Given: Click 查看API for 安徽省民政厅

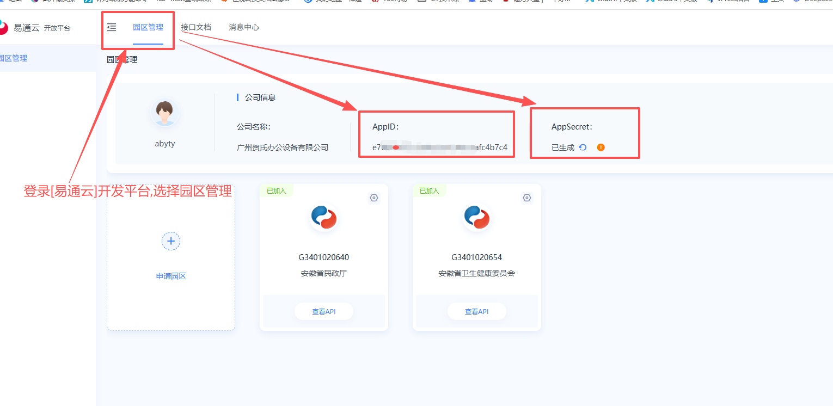Looking at the screenshot, I should [324, 312].
